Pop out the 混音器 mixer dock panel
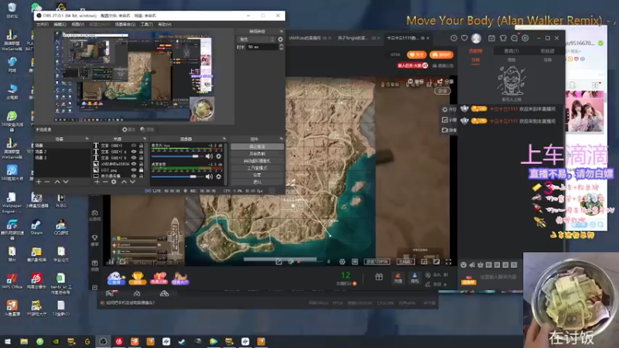 click(x=224, y=139)
